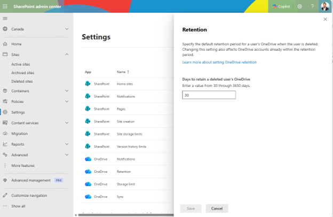Viewport: 333px width, 217px height.
Task: Click the Sites icon in sidebar
Action: [x=5, y=54]
